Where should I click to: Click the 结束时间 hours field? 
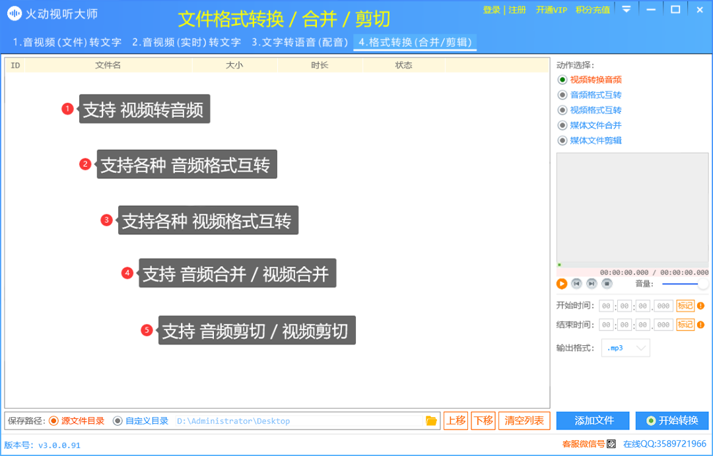coord(606,325)
